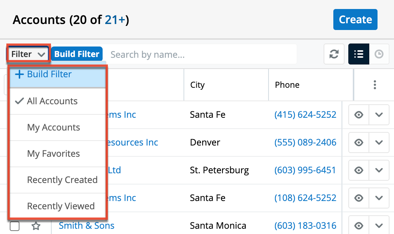The height and width of the screenshot is (234, 394).
Task: Select the checkmarked All Accounts option
Action: tap(52, 101)
